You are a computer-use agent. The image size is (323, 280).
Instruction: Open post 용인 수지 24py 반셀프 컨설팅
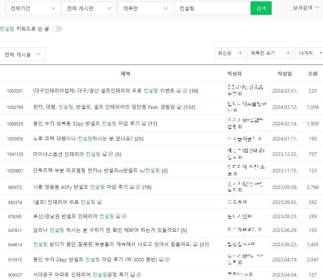tap(95, 259)
